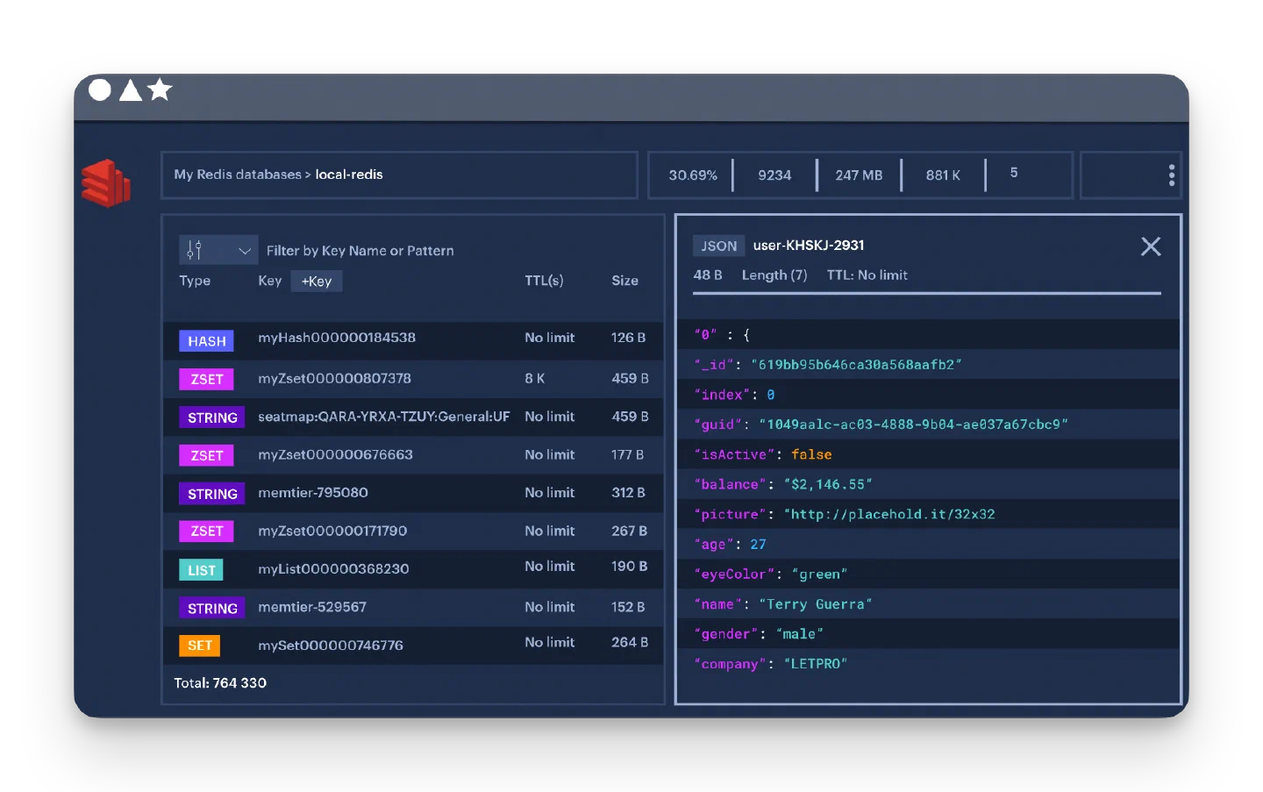The height and width of the screenshot is (792, 1263).
Task: Click the 30.69% stat
Action: pyautogui.click(x=693, y=175)
